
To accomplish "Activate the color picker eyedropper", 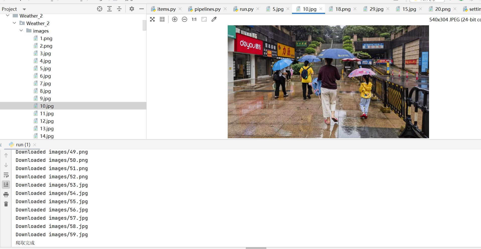I will (214, 19).
